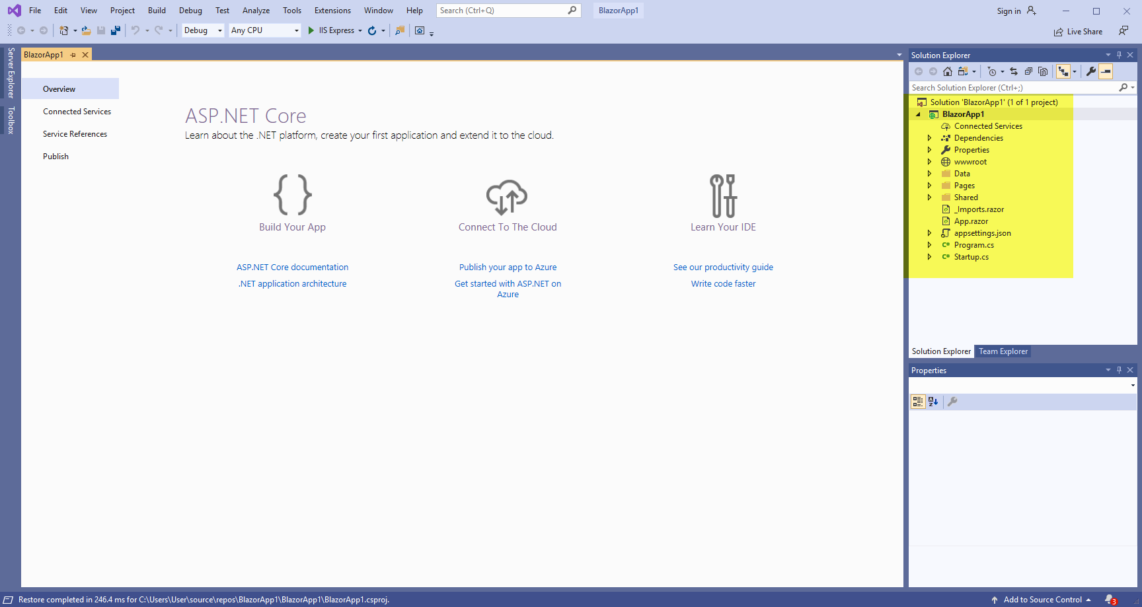Toggle File Nesting in the Solution Explorer toolbar

click(1063, 71)
